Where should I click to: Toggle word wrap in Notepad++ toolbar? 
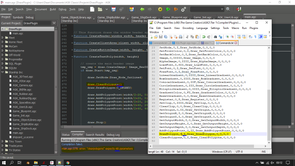tap(251, 37)
